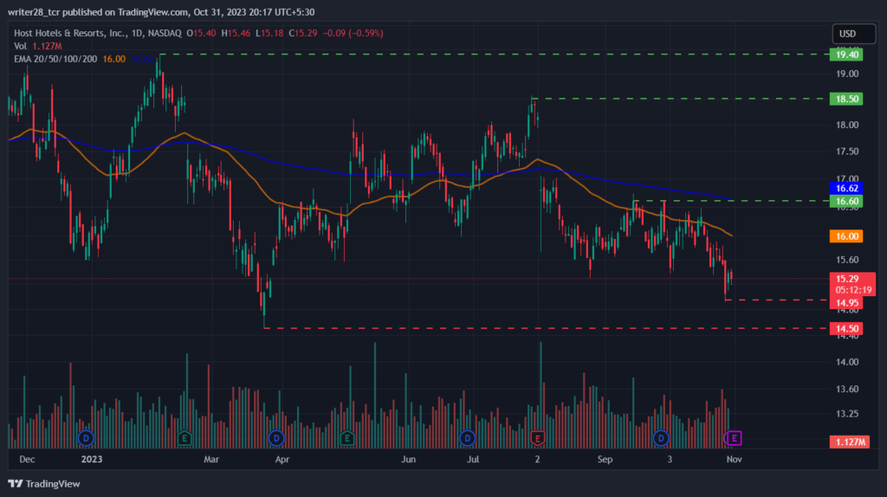
Task: Click the H15.46 high value
Action: point(236,34)
